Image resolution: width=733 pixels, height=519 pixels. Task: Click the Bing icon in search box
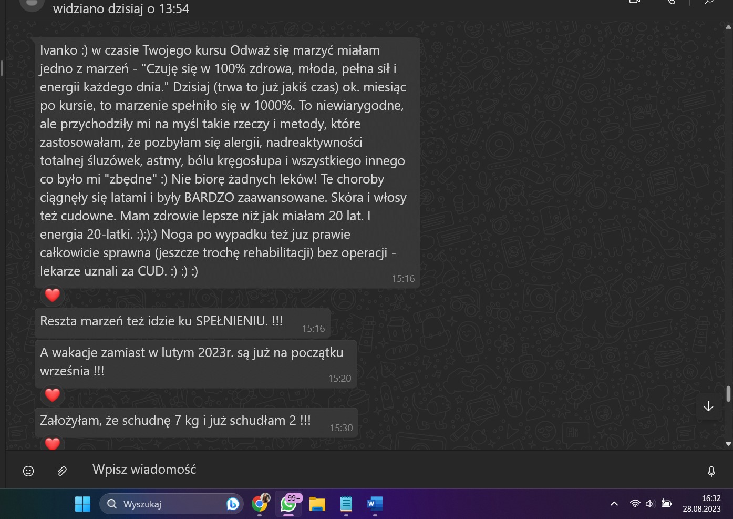click(232, 504)
